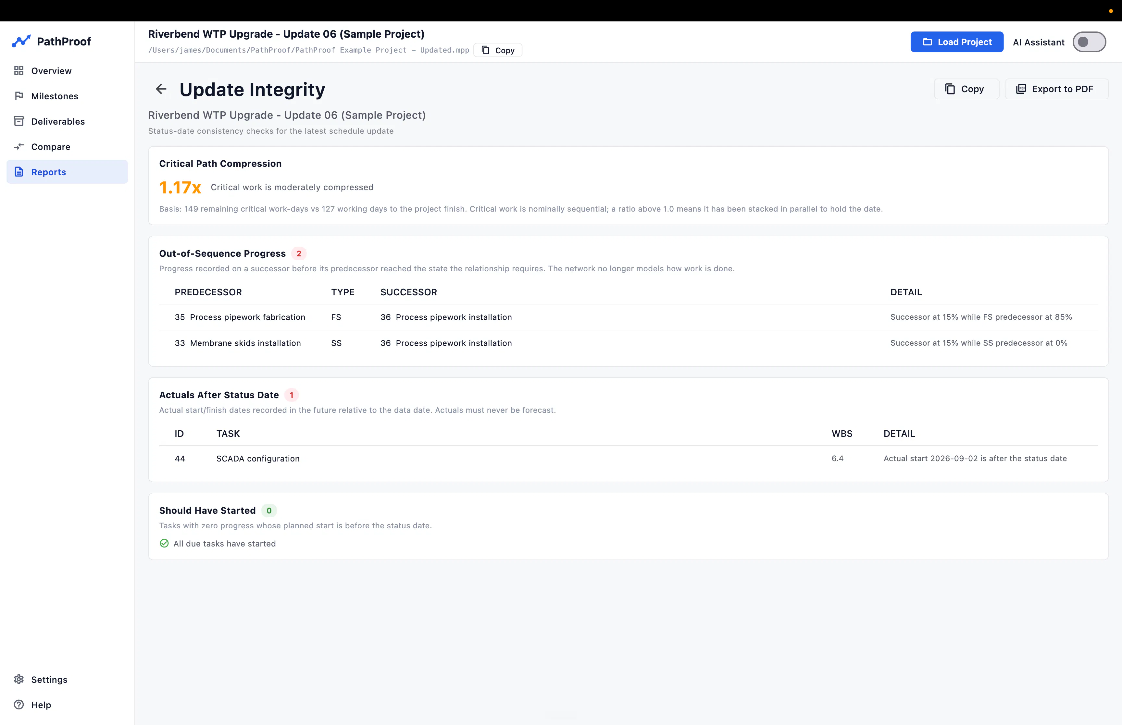Click the Compare arrows icon

click(19, 147)
